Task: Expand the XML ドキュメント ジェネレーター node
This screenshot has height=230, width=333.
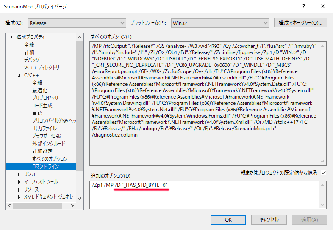Action: [x=19, y=197]
